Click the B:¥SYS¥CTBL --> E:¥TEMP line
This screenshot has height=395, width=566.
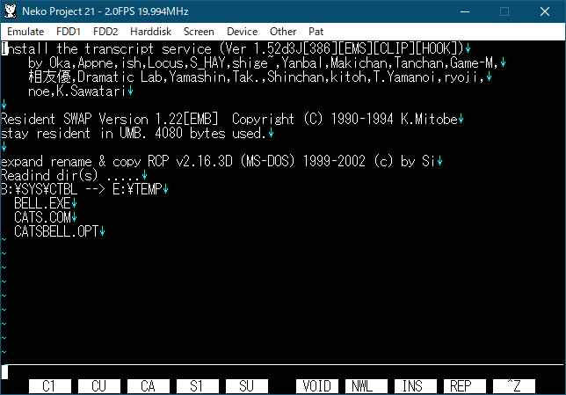84,189
